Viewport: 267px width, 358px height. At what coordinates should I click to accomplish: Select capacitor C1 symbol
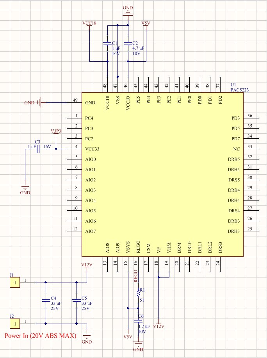tap(107, 43)
